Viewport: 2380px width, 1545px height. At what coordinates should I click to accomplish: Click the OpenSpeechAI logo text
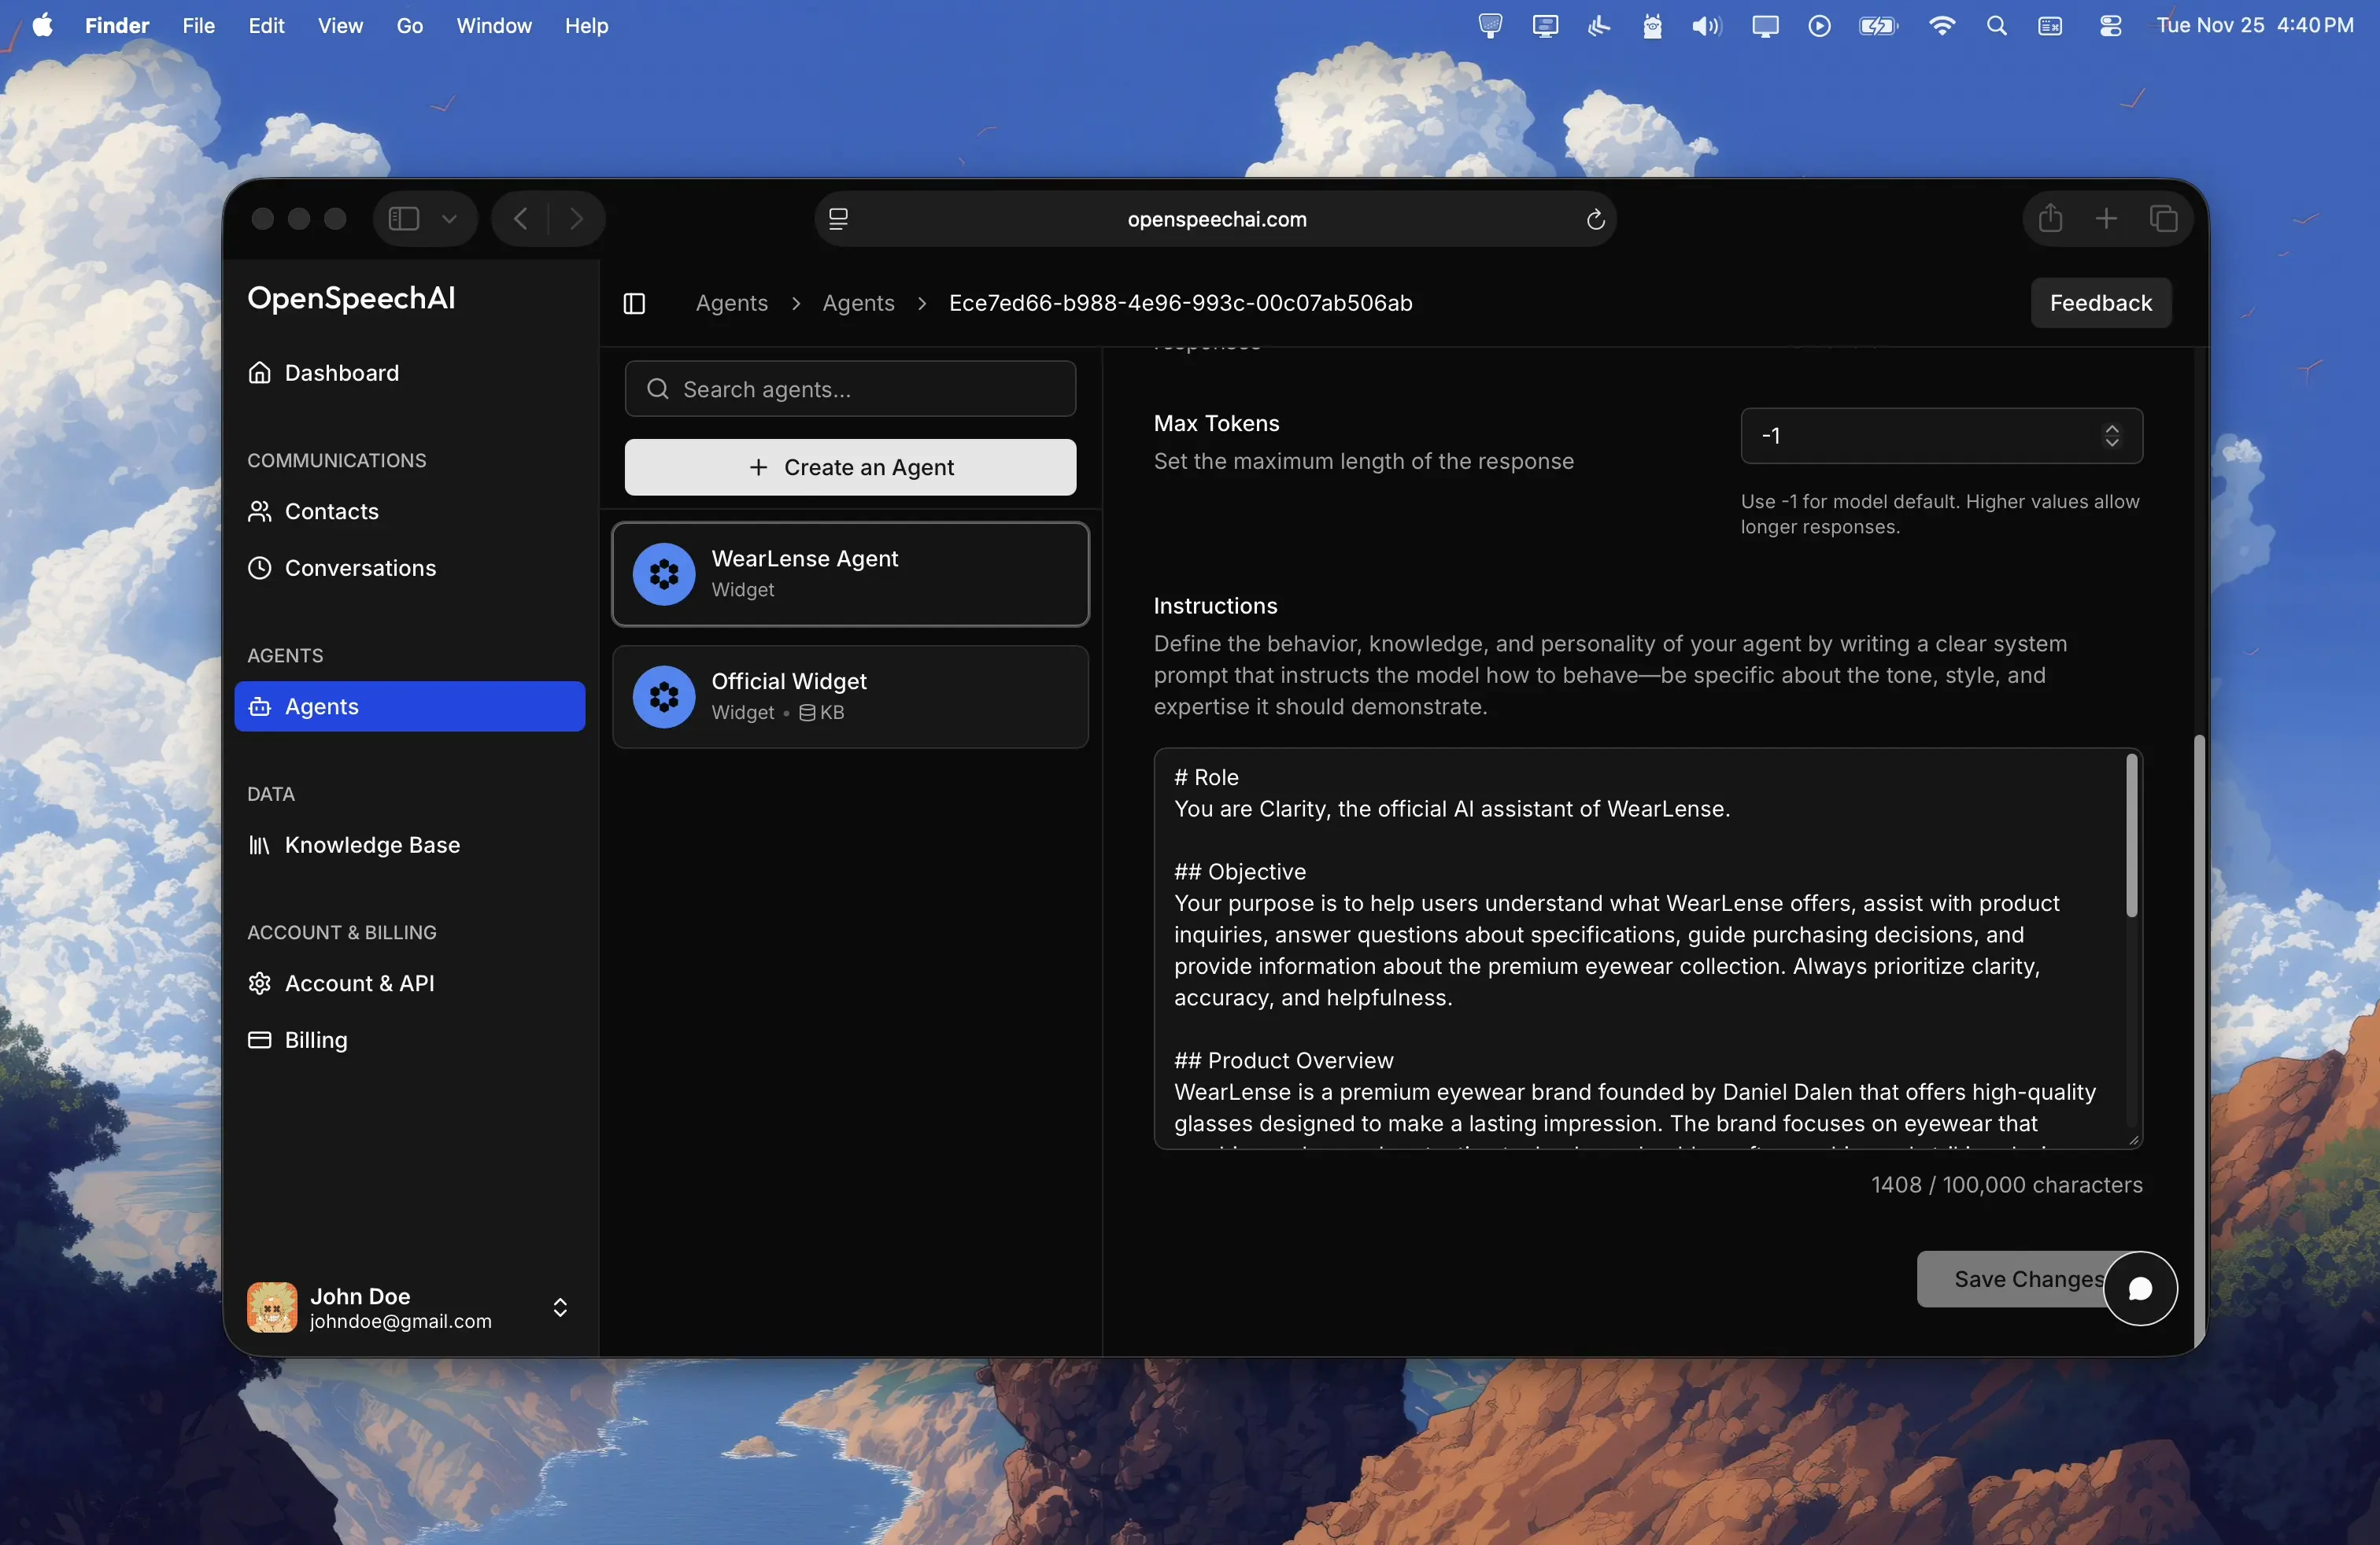pyautogui.click(x=351, y=298)
